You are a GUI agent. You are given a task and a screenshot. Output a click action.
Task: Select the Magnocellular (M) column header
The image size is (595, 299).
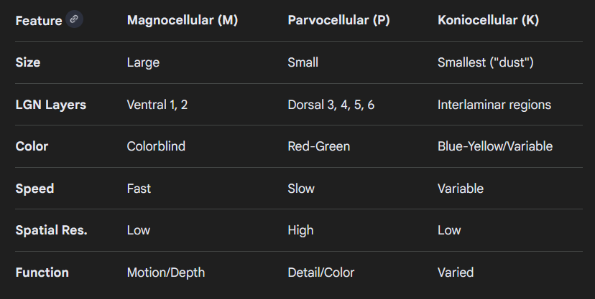182,21
